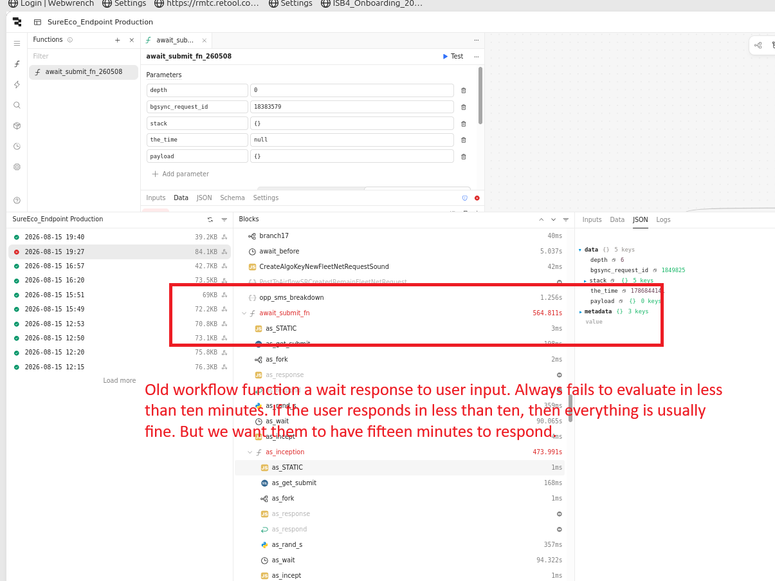The image size is (775, 581).
Task: Open the workflow settings gear icon
Action: click(17, 167)
